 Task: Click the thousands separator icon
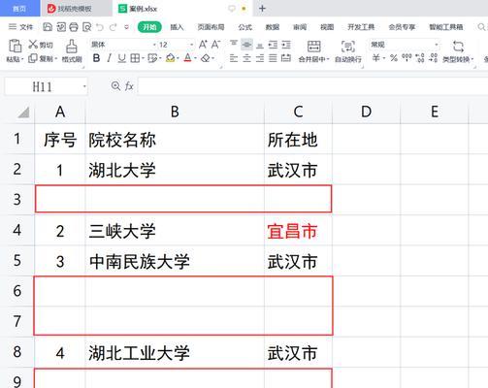[407, 58]
